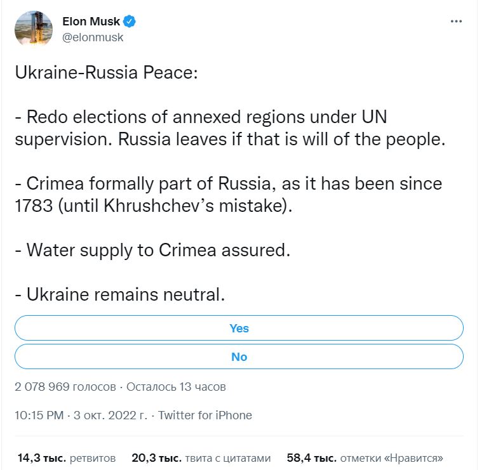Screen dimensions: 484x470
Task: Click the Water supply to Crimea line
Action: pos(152,249)
